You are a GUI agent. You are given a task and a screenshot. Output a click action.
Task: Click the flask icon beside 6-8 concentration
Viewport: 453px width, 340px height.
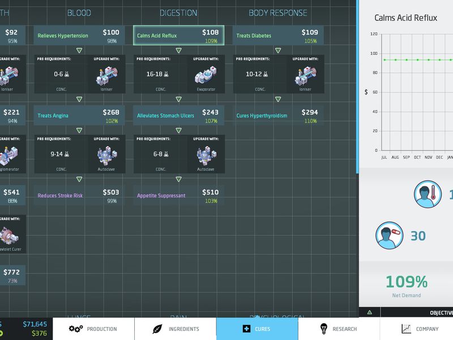[x=166, y=154]
